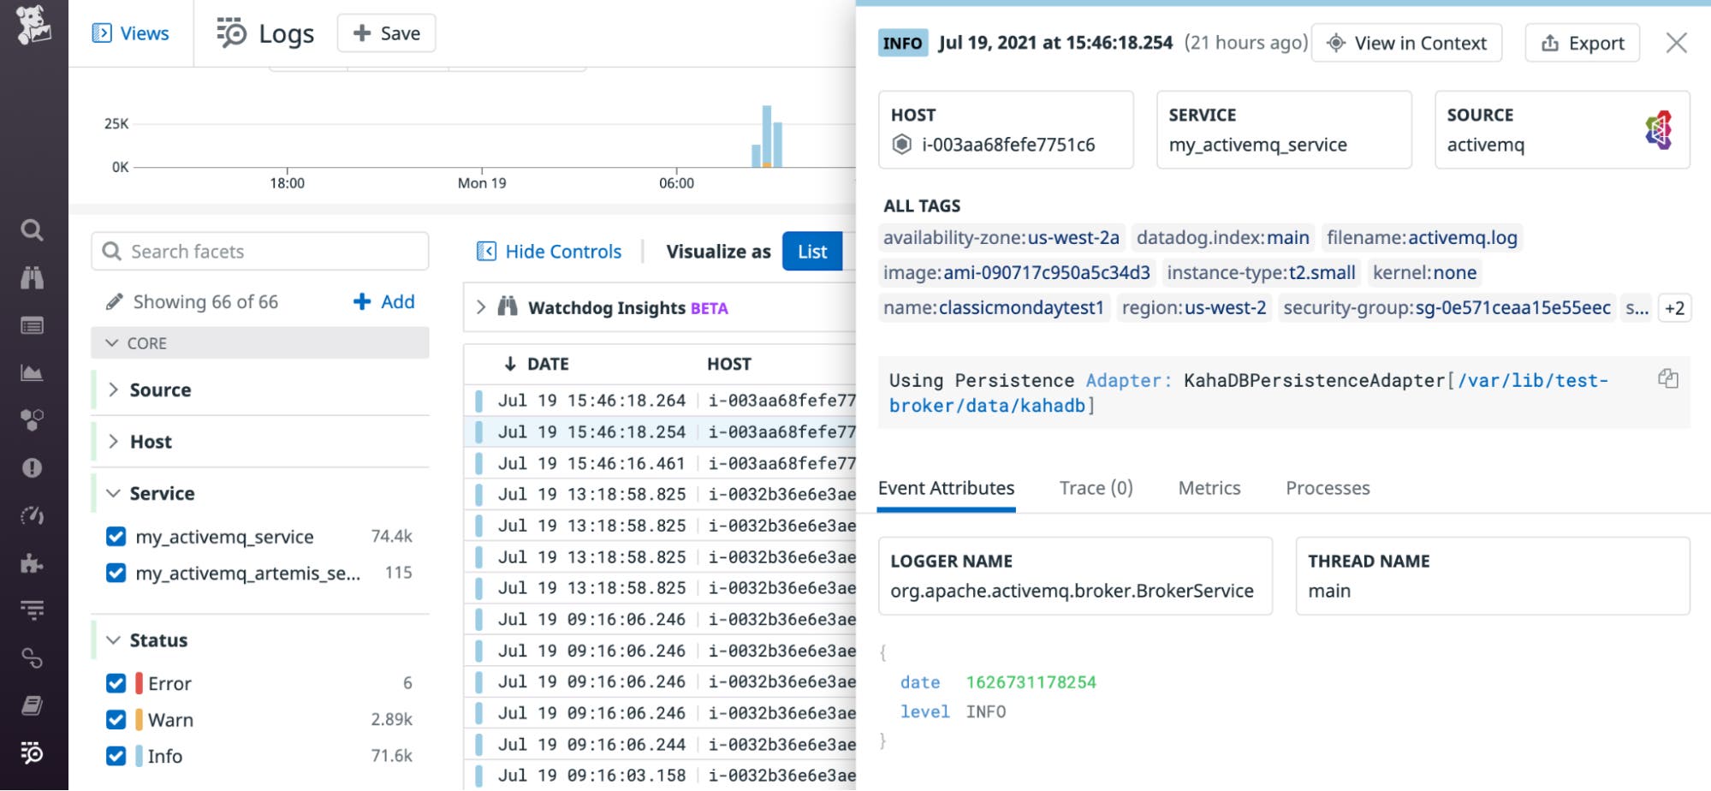The height and width of the screenshot is (791, 1711).
Task: Switch to the Metrics tab
Action: tap(1208, 487)
